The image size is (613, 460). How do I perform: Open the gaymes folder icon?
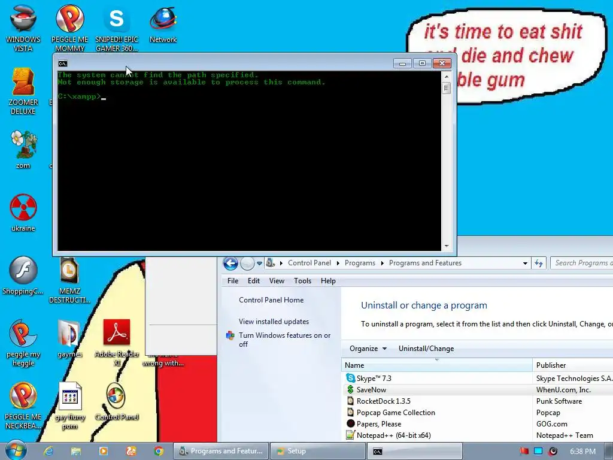[69, 338]
